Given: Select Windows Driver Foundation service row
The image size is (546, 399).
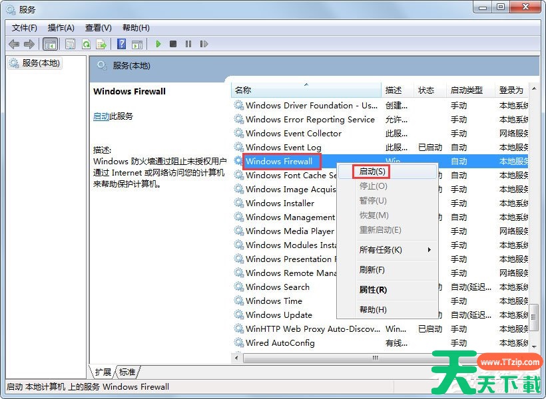Looking at the screenshot, I should click(x=381, y=106).
